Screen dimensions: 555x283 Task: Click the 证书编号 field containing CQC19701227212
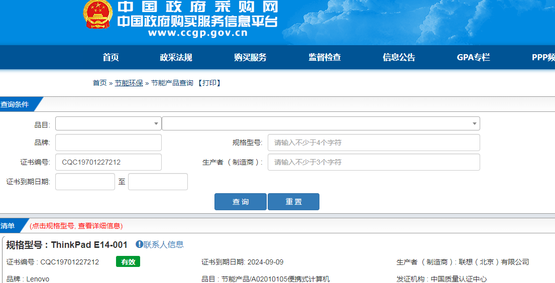[x=108, y=162]
